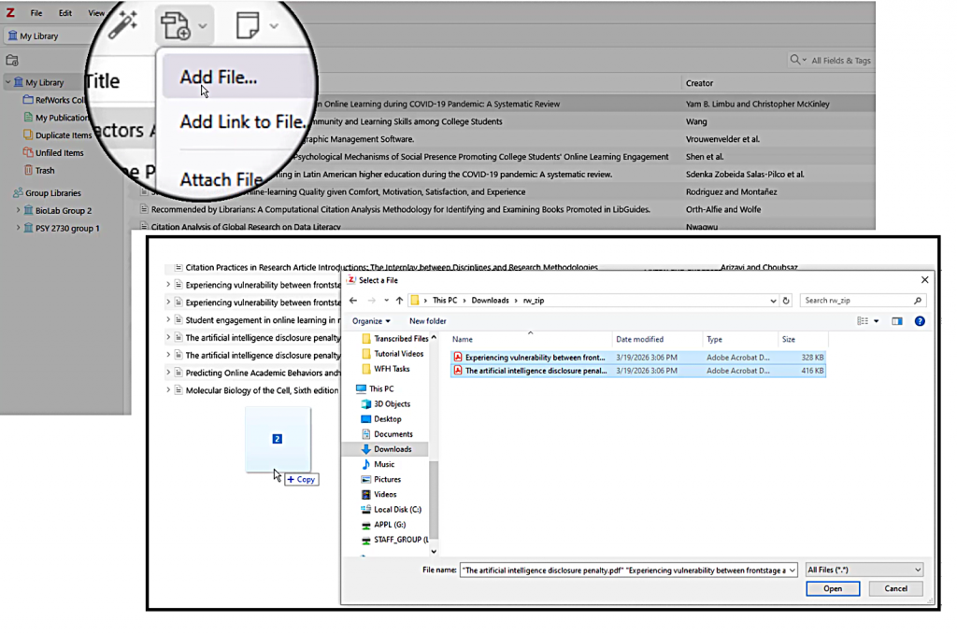Open the Trash collection
The image size is (957, 634).
click(45, 171)
